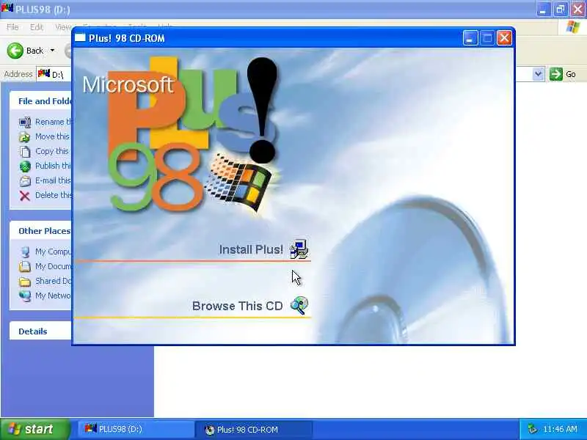Collapse the File and Folder Tasks header
This screenshot has width=587, height=440.
tap(40, 101)
